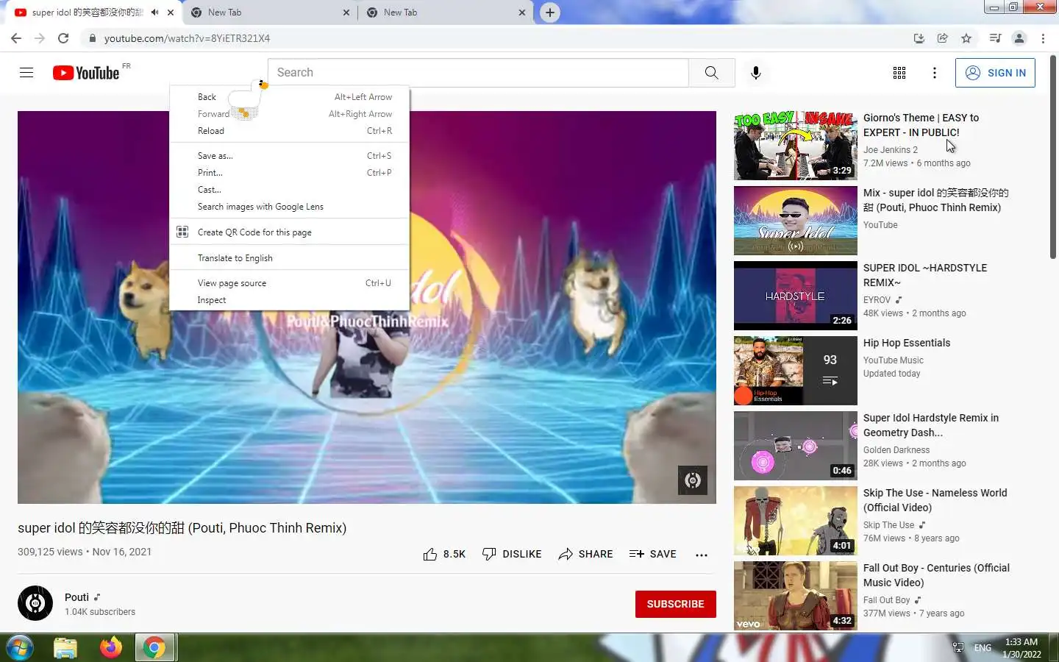Reload page with browser refresh icon
Screen dimensions: 1059x662
tap(63, 38)
